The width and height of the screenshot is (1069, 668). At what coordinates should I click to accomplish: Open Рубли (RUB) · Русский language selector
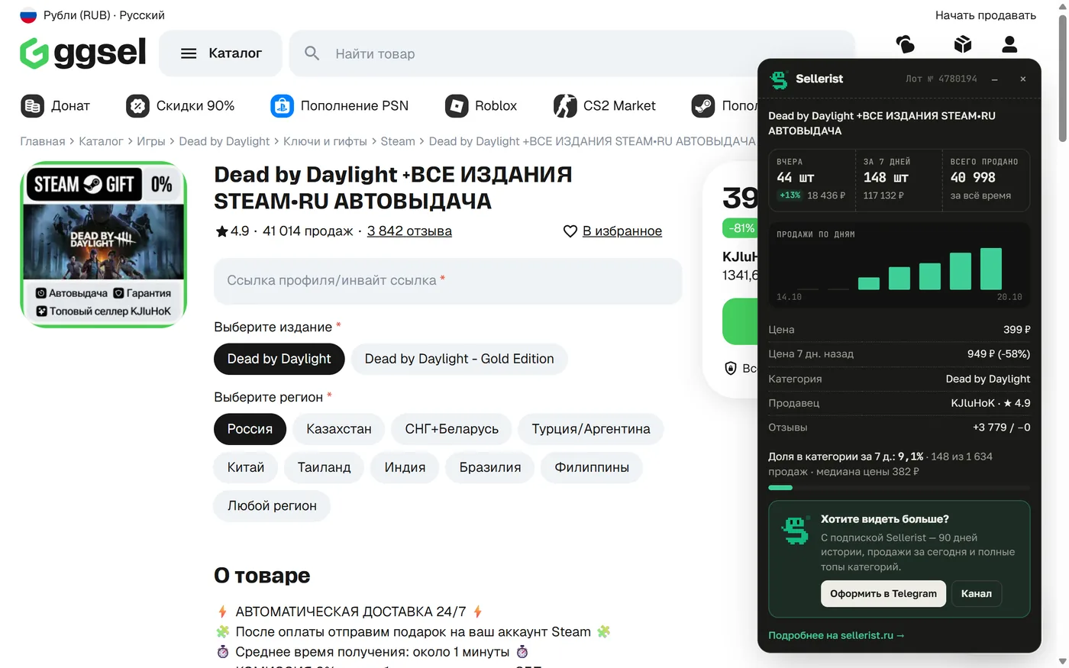[92, 15]
